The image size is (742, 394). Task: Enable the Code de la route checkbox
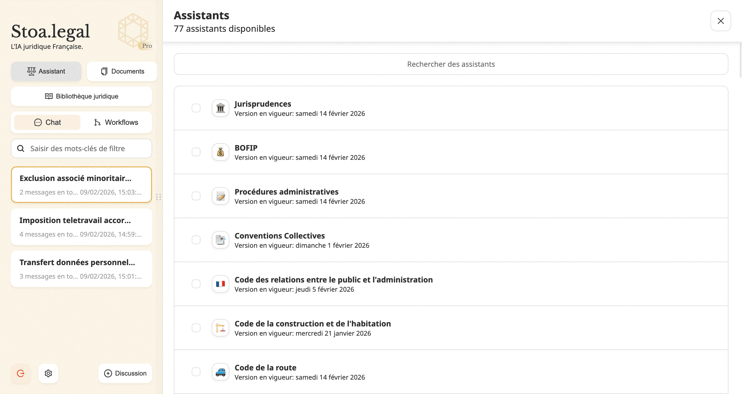pyautogui.click(x=196, y=372)
